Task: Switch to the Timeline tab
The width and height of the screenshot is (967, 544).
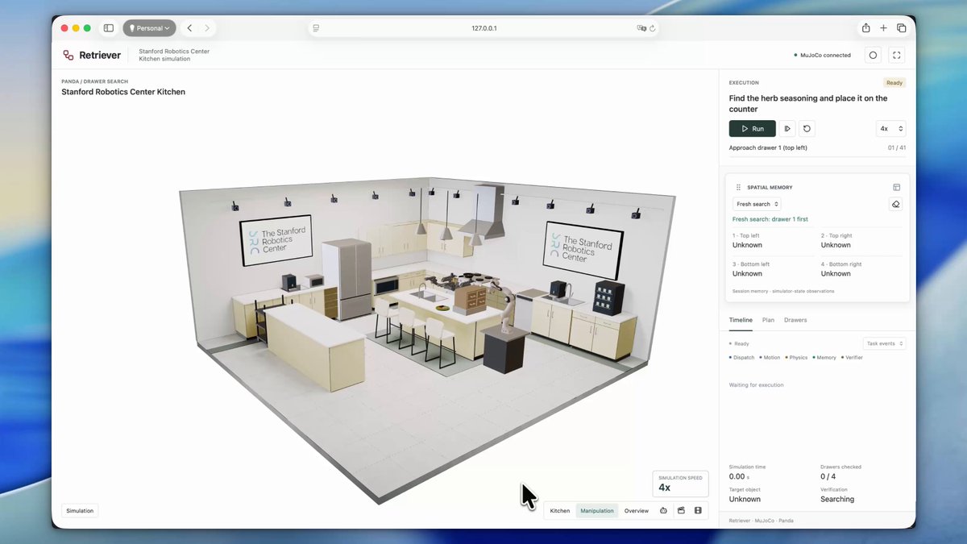Action: pos(741,320)
